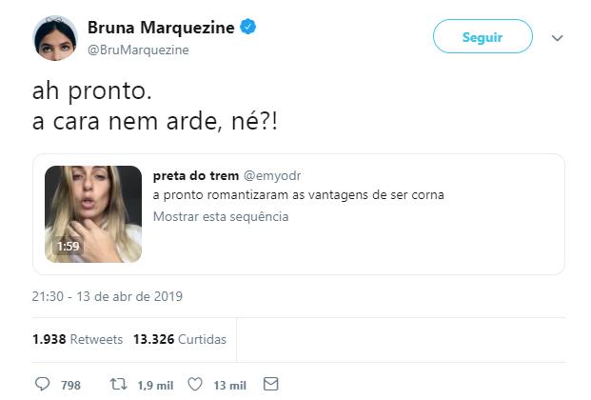Click the envelope direct message icon
Screen dimensions: 591x400
(271, 385)
